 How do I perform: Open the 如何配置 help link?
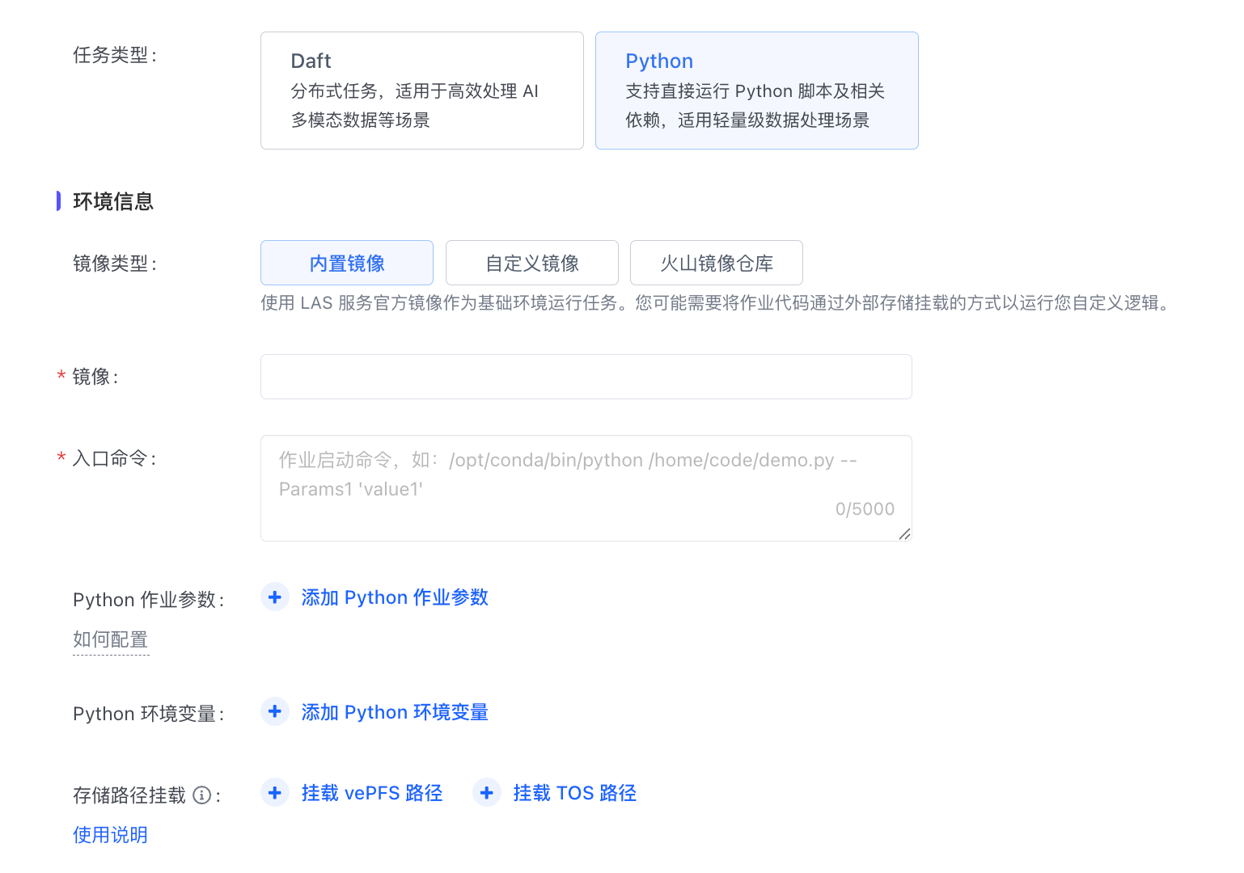click(111, 639)
